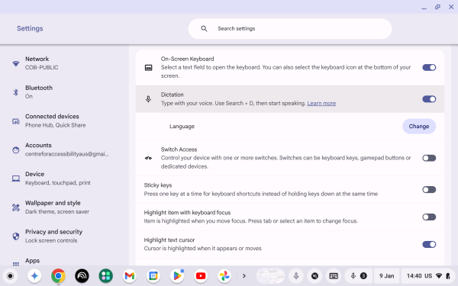Screen dimensions: 458x286
Task: Click the Bluetooth symbol icon in sidebar
Action: (16, 92)
